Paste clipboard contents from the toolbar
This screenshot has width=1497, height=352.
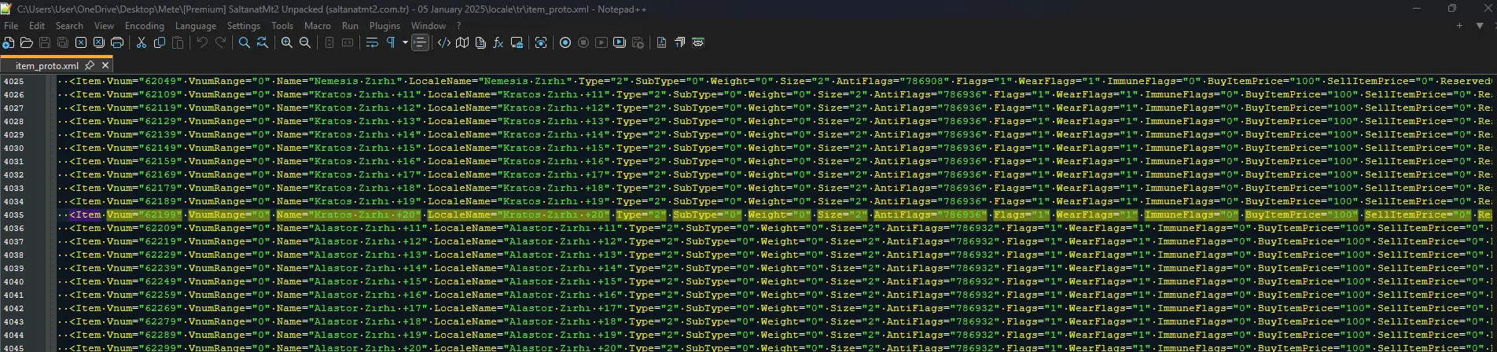pos(178,42)
